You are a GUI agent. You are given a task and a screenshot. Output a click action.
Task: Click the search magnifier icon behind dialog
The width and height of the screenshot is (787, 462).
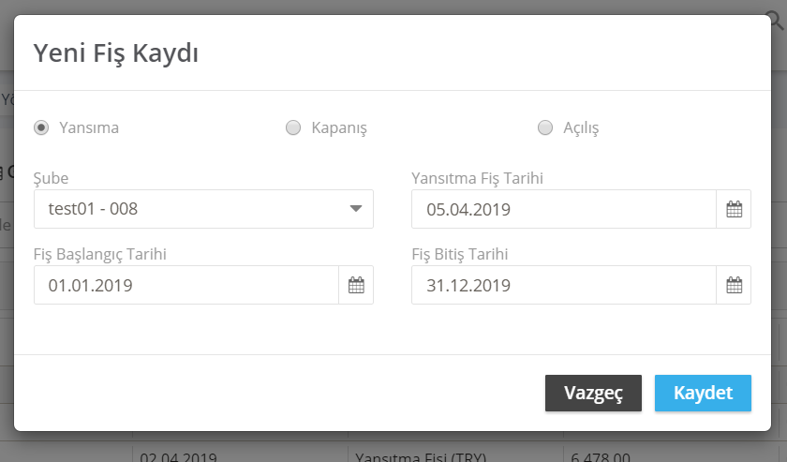coord(777,21)
